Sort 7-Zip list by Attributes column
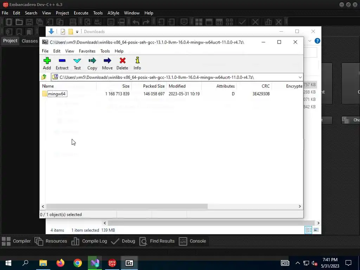The height and width of the screenshot is (270, 360). pos(219,86)
